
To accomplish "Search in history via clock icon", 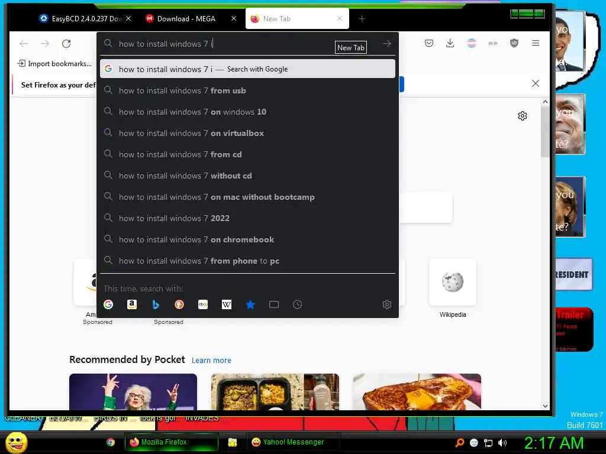I will tap(298, 304).
